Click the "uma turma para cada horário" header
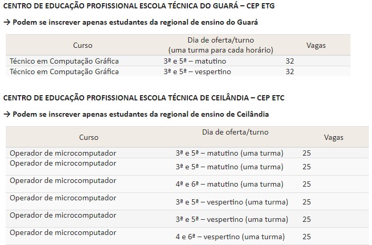The image size is (372, 245). click(x=220, y=50)
